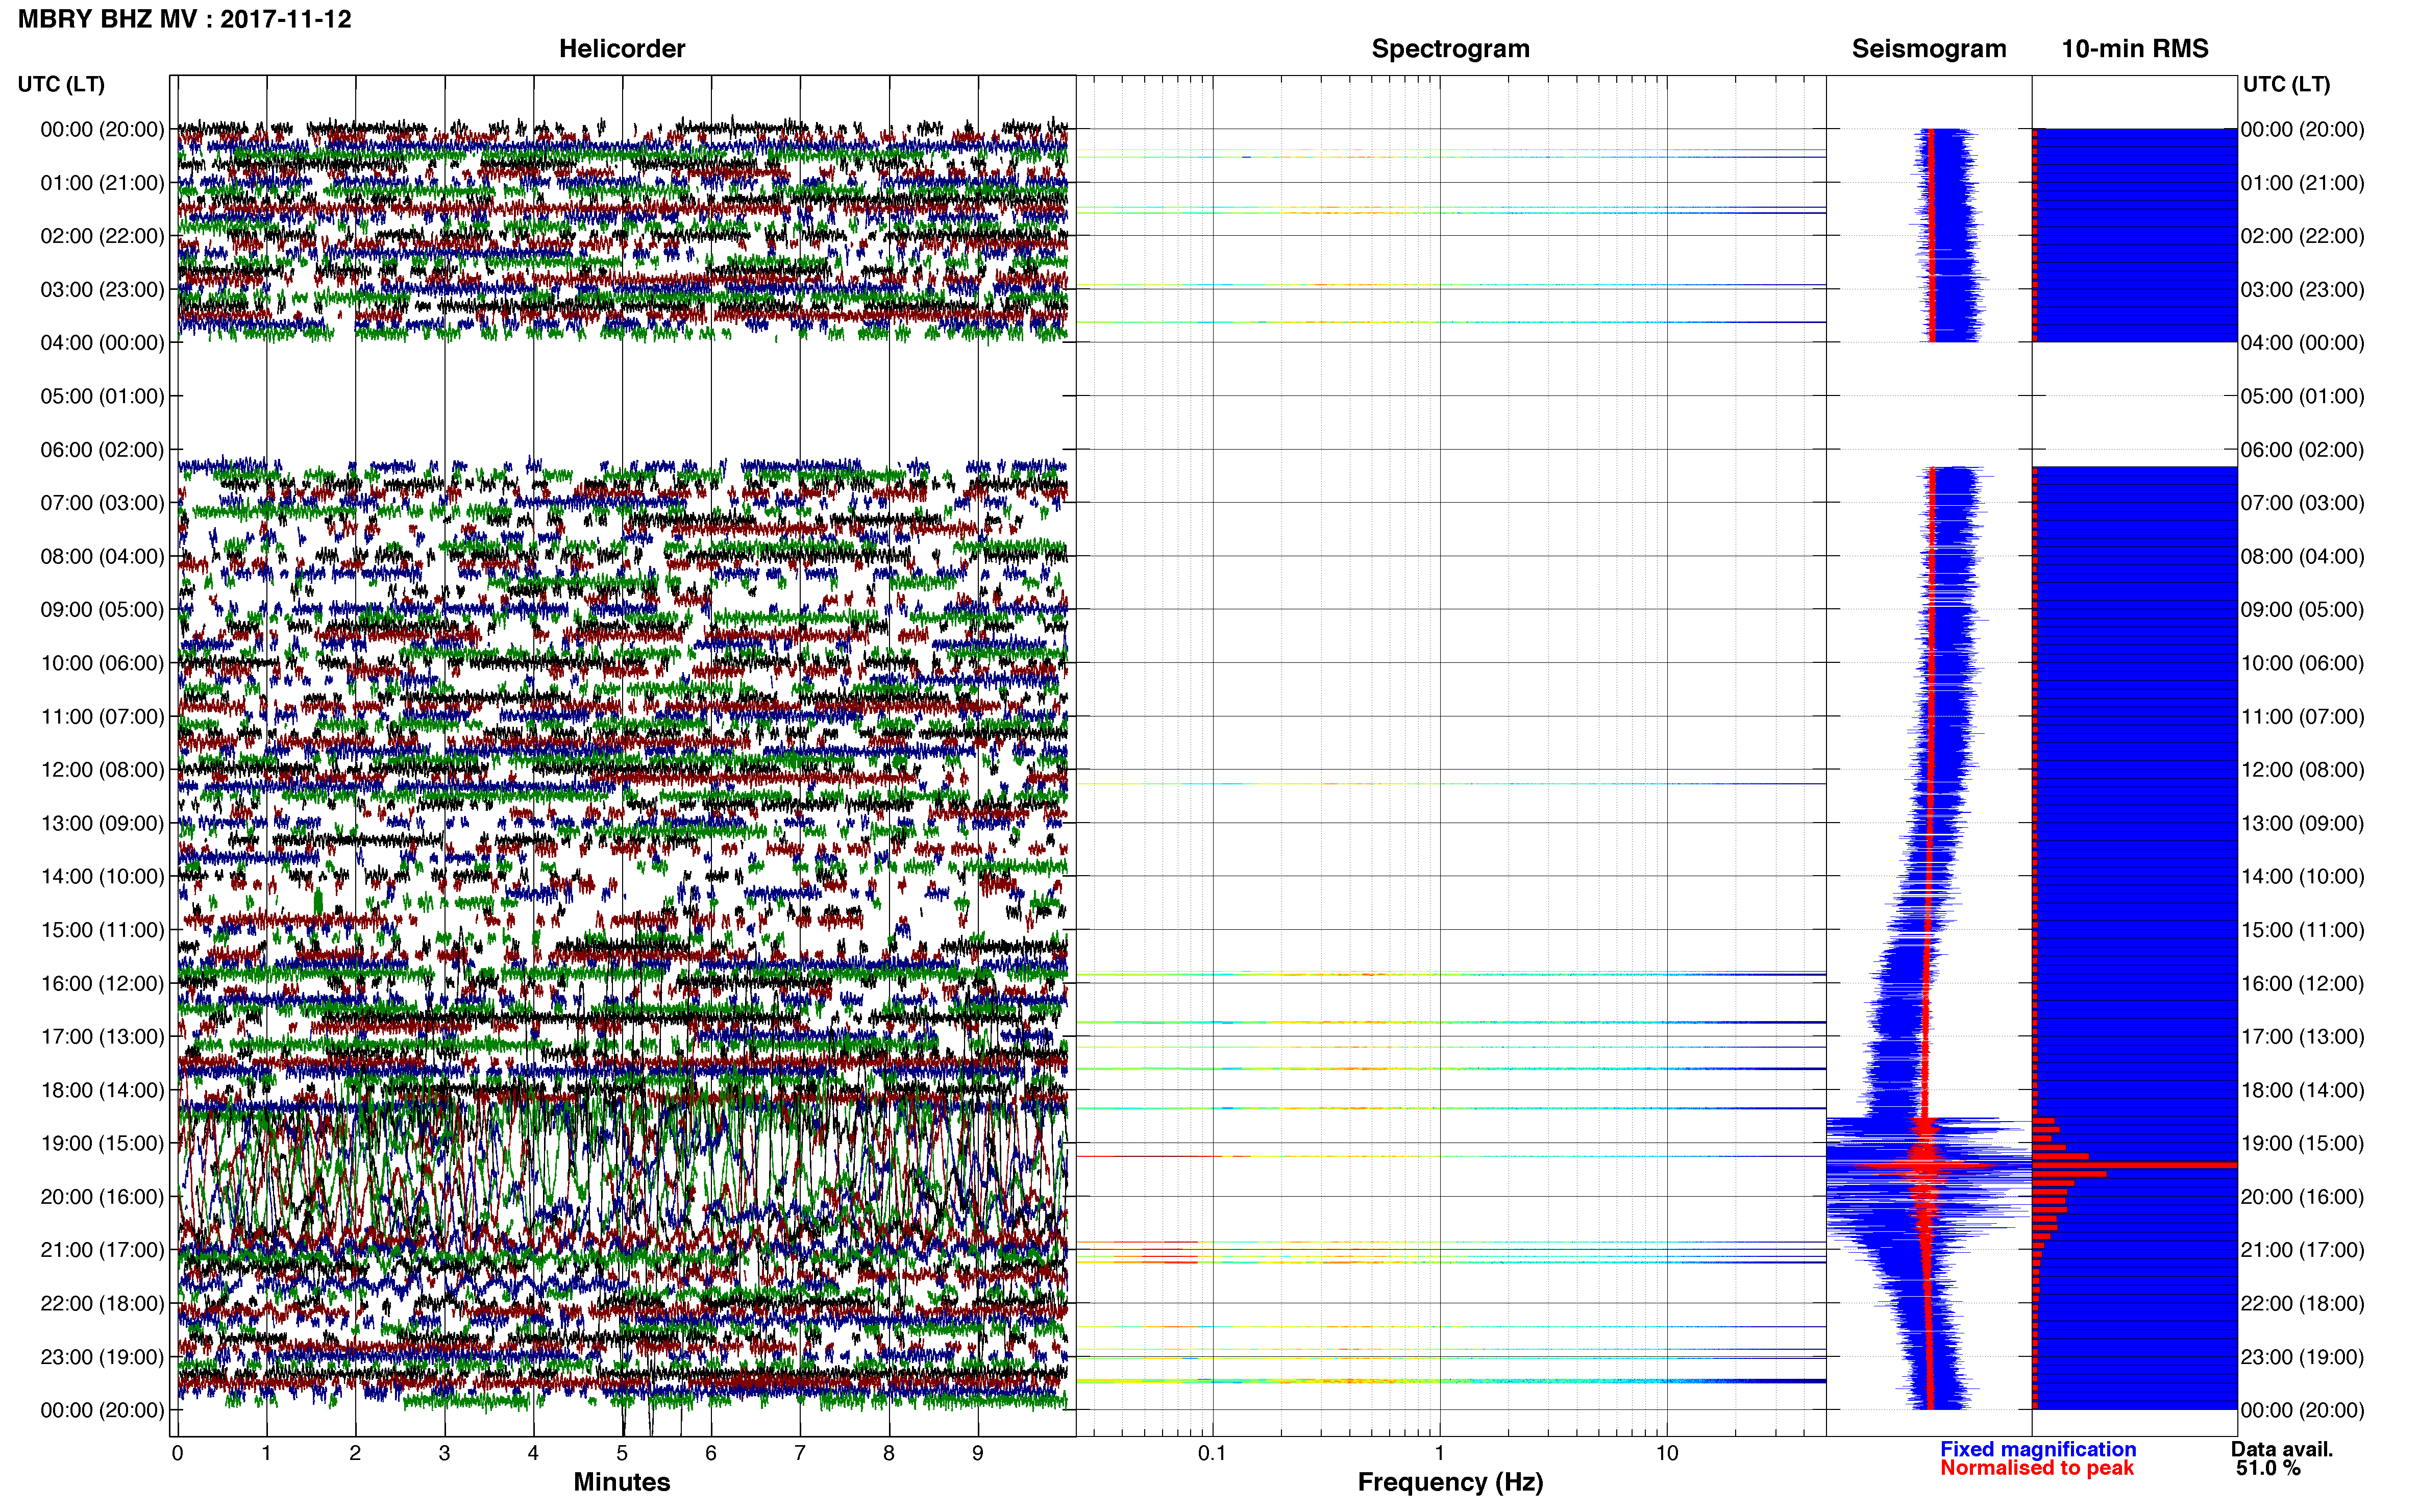Click the 'Data avail.' label

[x=2282, y=1449]
